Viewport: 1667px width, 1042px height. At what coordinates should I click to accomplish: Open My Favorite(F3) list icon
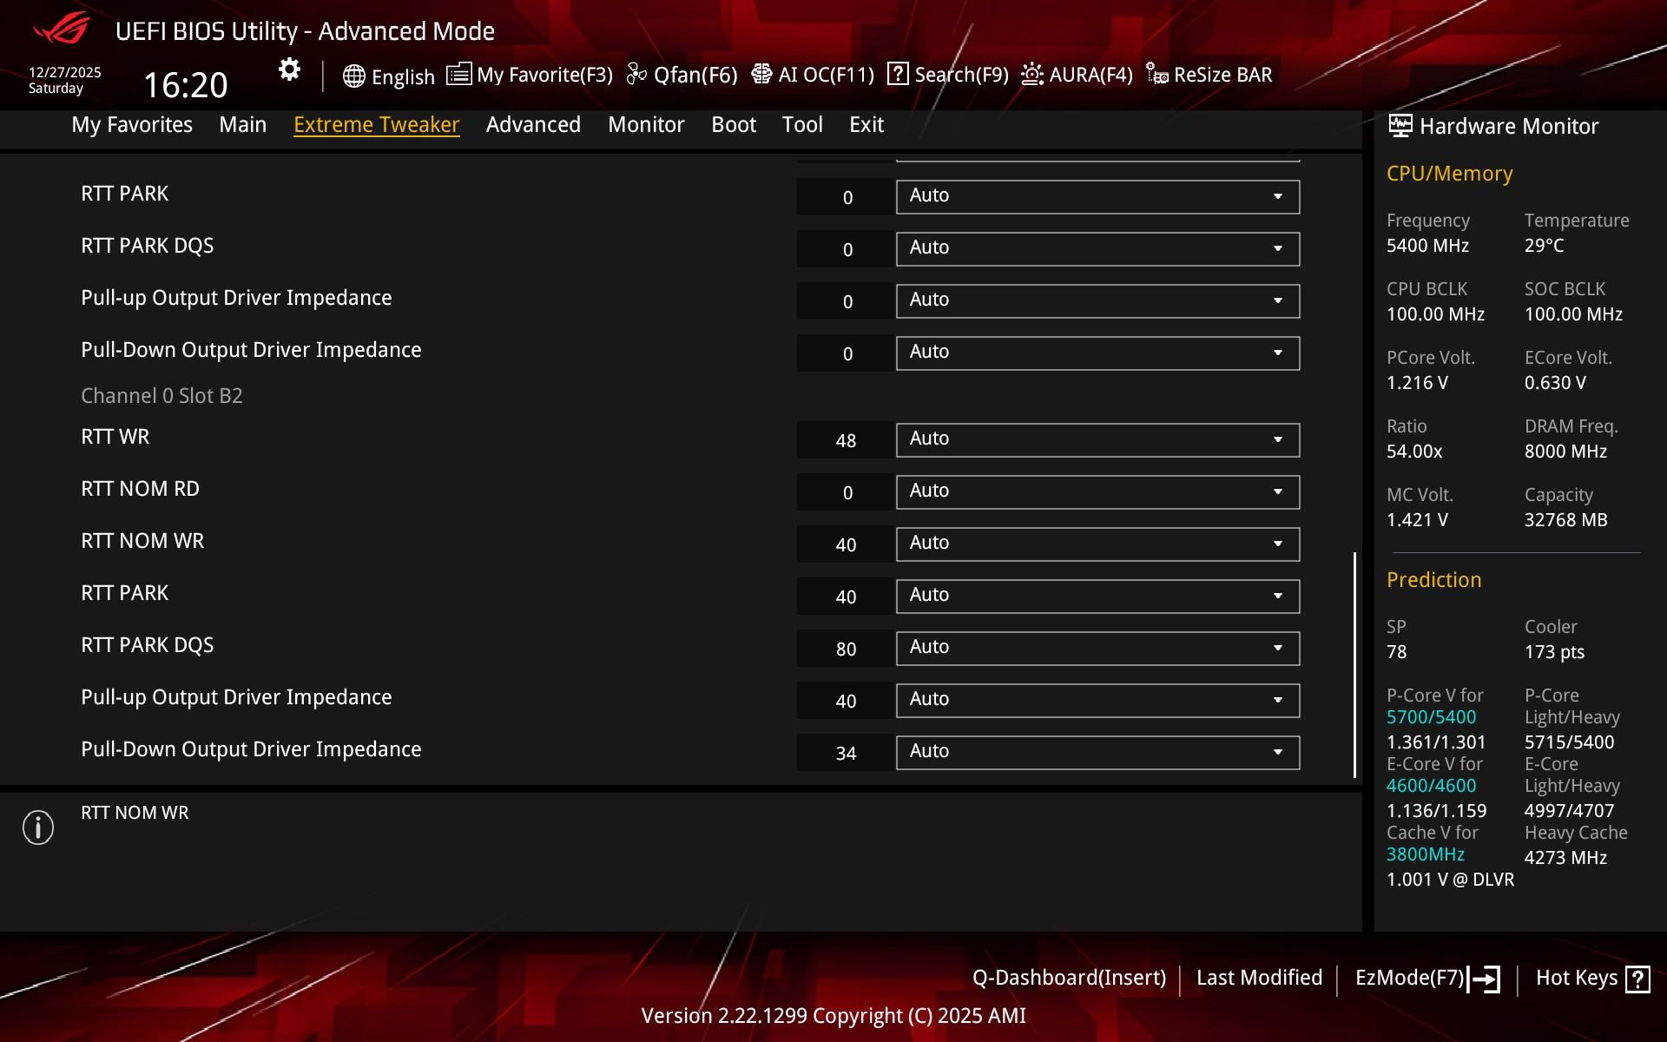458,75
